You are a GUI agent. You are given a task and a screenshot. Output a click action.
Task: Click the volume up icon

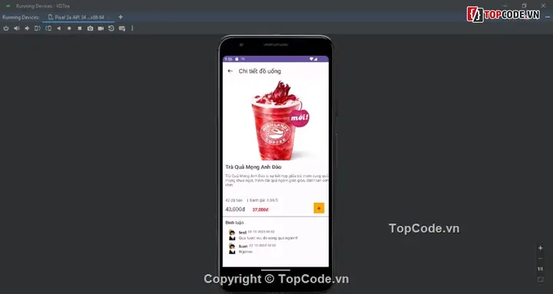(x=17, y=28)
